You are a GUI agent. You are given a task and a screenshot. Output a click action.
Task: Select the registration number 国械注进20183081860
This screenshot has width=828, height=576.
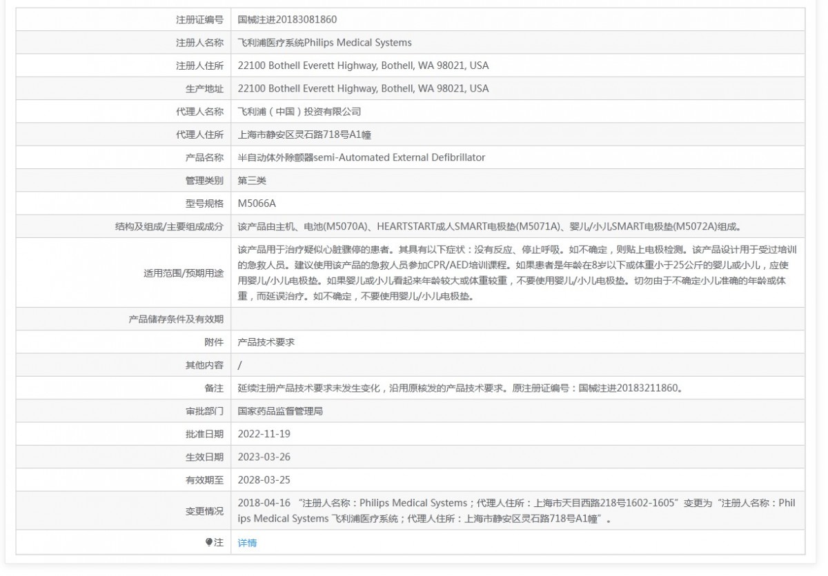tap(288, 19)
